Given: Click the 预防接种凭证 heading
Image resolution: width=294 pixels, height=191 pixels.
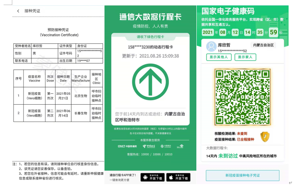Looking at the screenshot, I should point(58,30).
